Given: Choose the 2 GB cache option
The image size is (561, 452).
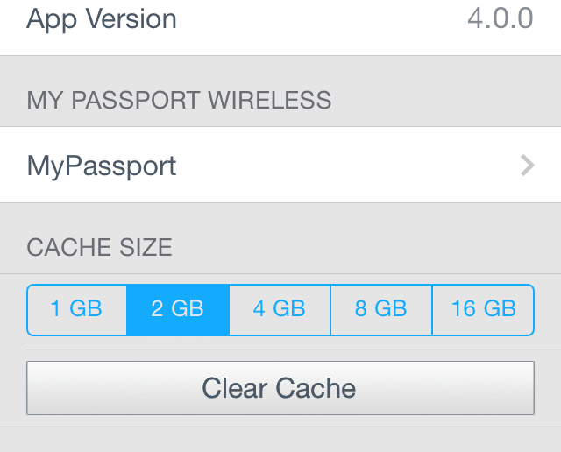Looking at the screenshot, I should (x=178, y=310).
